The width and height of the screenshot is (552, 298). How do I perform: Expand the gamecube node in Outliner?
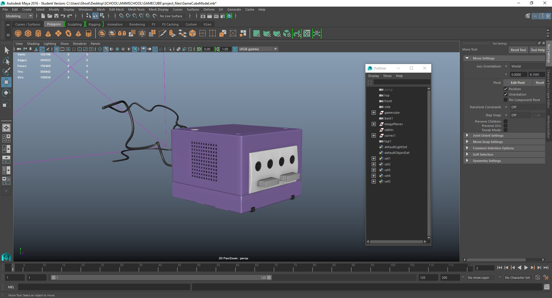[x=374, y=113]
